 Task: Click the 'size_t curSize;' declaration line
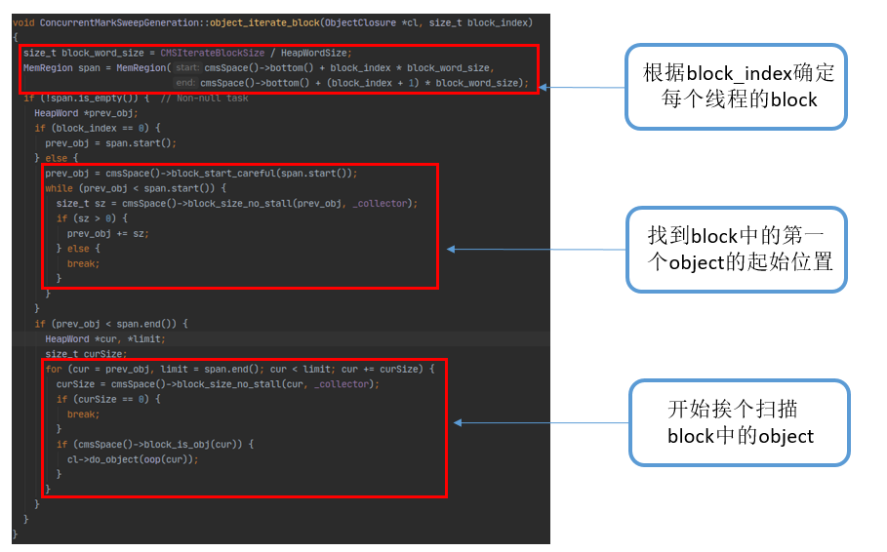[86, 354]
